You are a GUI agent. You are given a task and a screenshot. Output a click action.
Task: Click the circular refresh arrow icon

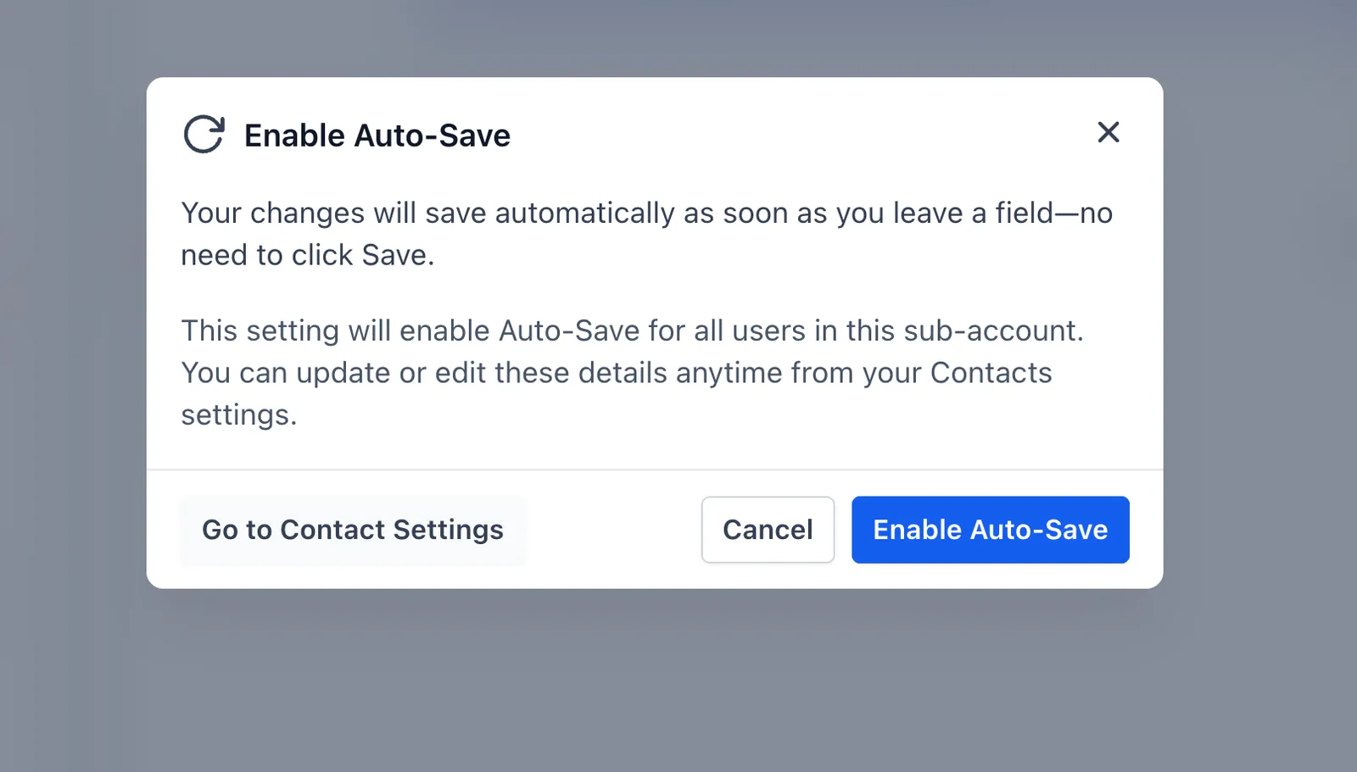pyautogui.click(x=204, y=135)
